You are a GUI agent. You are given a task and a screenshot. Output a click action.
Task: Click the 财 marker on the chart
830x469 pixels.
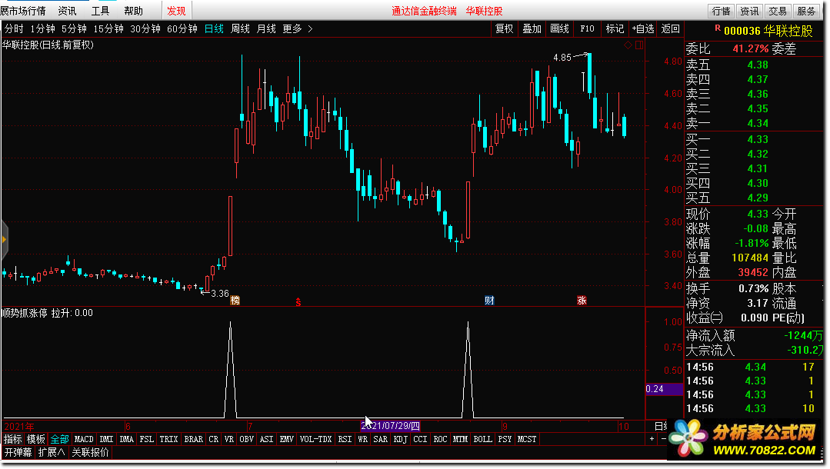click(x=489, y=300)
